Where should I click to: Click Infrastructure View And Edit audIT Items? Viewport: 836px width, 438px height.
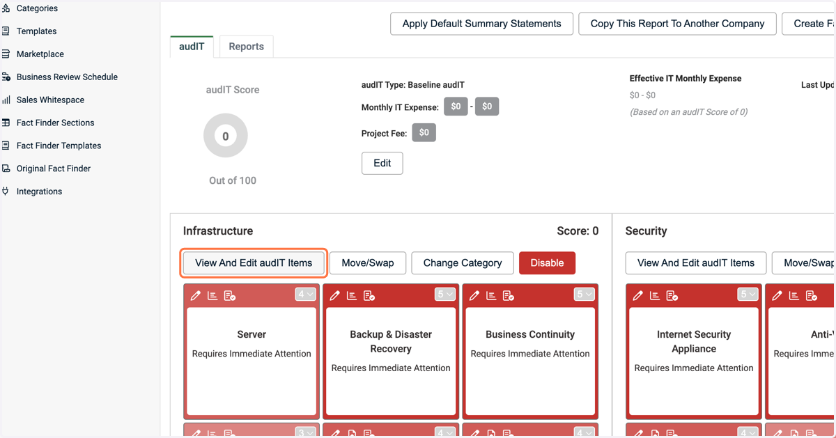click(x=254, y=263)
